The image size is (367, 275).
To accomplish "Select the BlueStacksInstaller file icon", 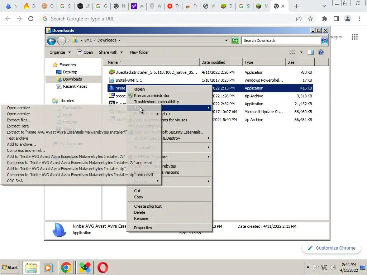I will point(112,72).
